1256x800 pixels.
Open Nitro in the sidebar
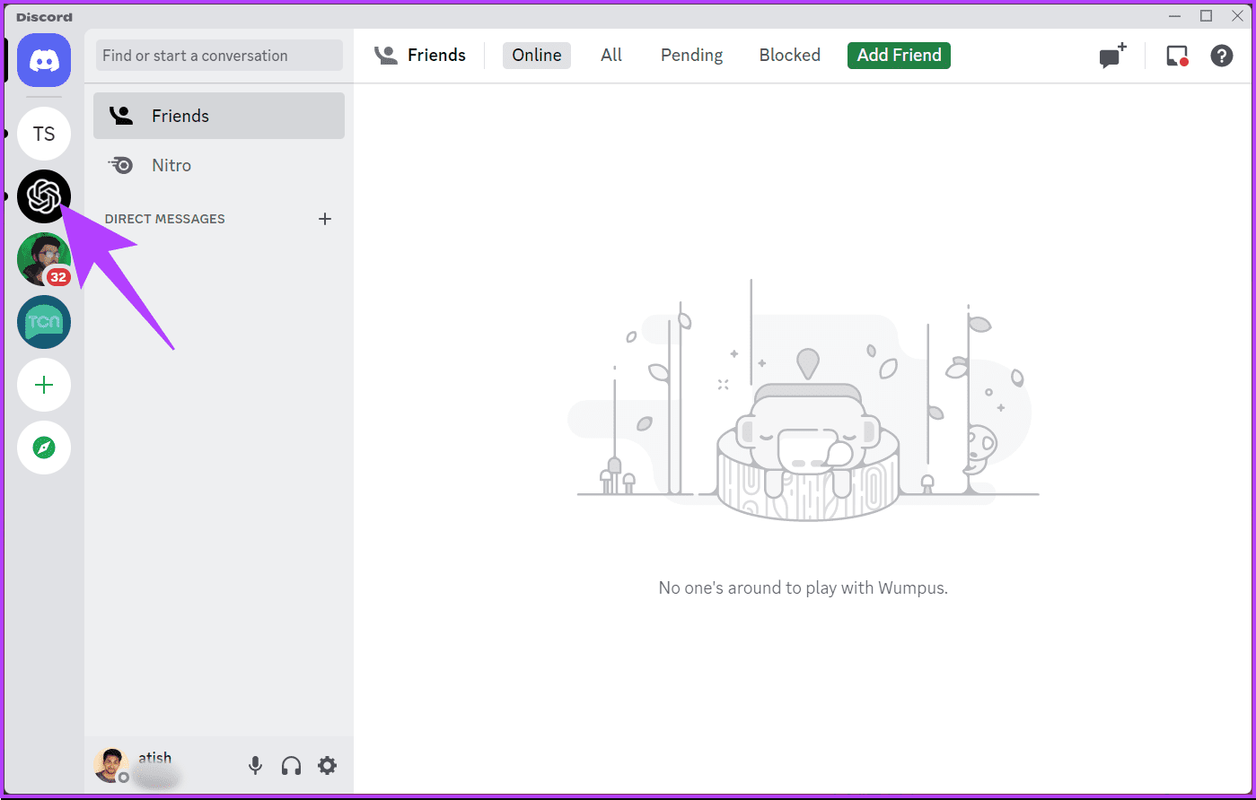point(219,165)
